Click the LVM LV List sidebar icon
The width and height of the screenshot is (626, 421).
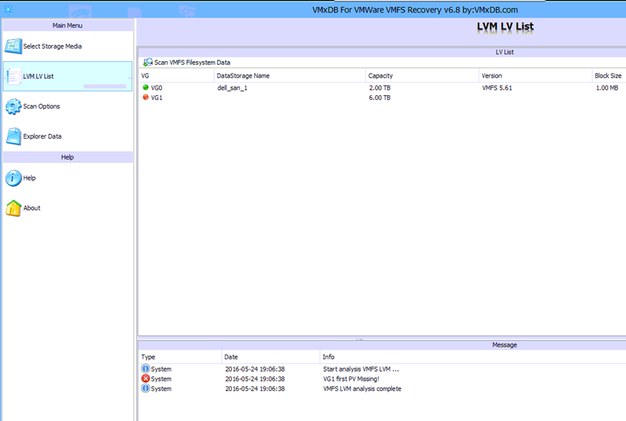coord(13,76)
